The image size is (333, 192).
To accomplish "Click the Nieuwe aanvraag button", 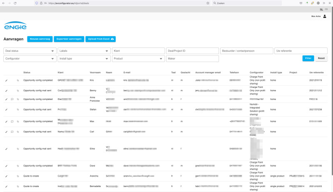I will [x=40, y=39].
